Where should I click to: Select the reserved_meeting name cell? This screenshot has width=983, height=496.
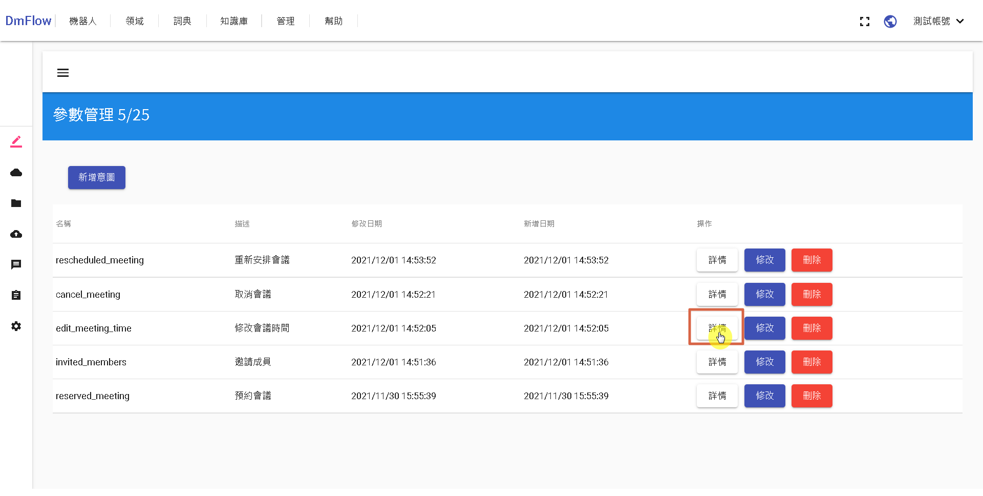[93, 396]
